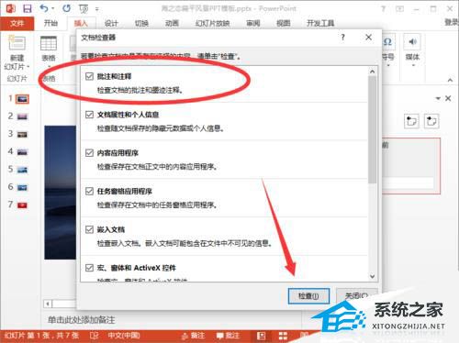Click the 关闭 close button in dialog

356,296
